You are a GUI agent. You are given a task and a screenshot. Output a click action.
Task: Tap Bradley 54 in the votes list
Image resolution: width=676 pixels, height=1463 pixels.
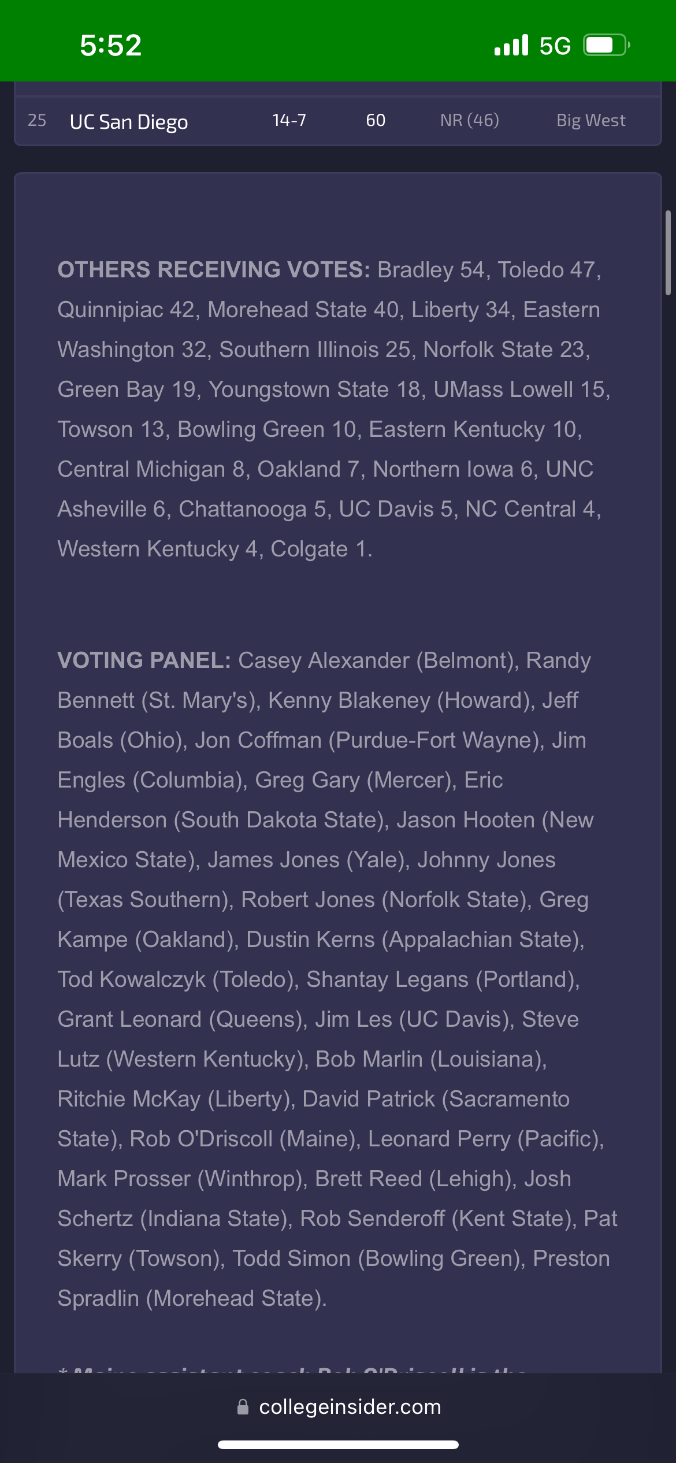click(x=431, y=270)
